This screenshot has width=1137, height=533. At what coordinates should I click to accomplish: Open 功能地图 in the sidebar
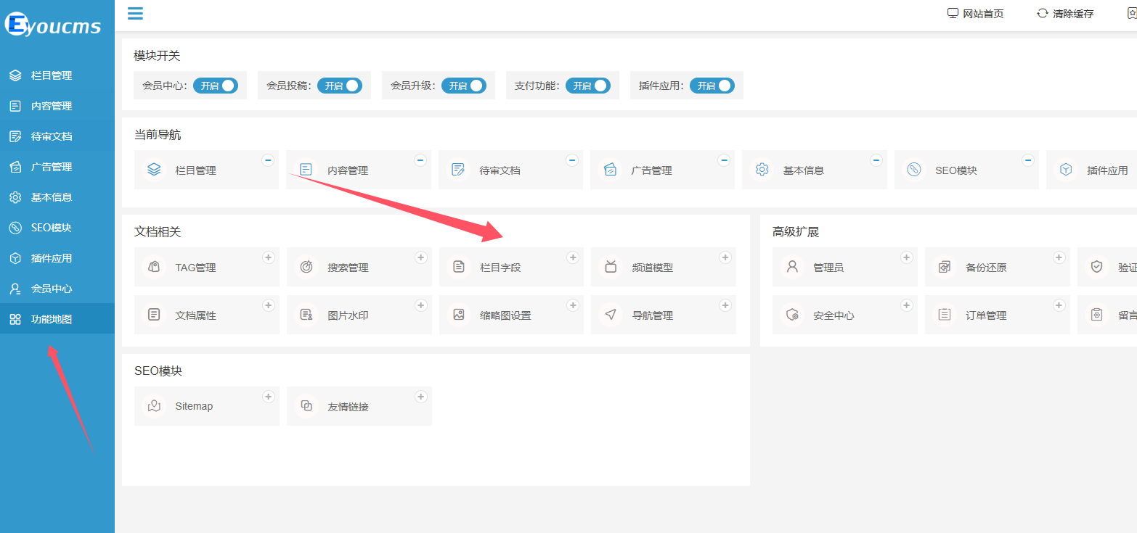click(x=51, y=319)
